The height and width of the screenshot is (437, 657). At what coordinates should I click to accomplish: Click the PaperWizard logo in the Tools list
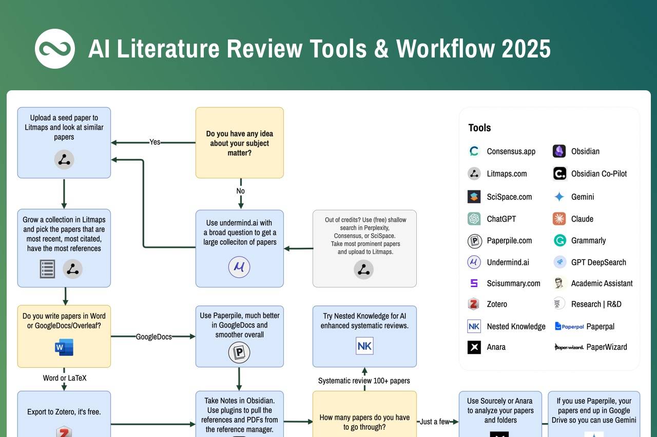(x=569, y=347)
